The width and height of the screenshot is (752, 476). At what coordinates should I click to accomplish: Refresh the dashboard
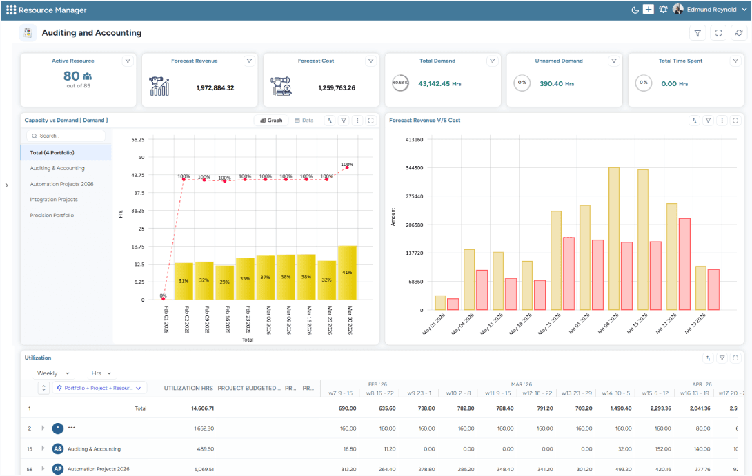[739, 33]
